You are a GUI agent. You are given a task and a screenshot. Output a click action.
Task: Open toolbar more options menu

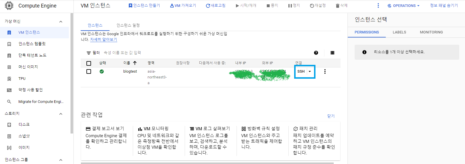pyautogui.click(x=378, y=5)
